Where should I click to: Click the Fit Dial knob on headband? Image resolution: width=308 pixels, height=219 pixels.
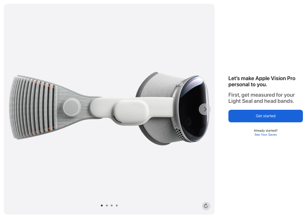tap(72, 107)
